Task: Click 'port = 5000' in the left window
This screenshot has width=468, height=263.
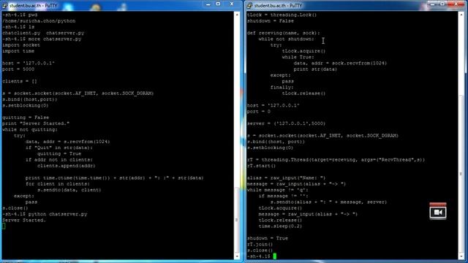Action: click(18, 69)
